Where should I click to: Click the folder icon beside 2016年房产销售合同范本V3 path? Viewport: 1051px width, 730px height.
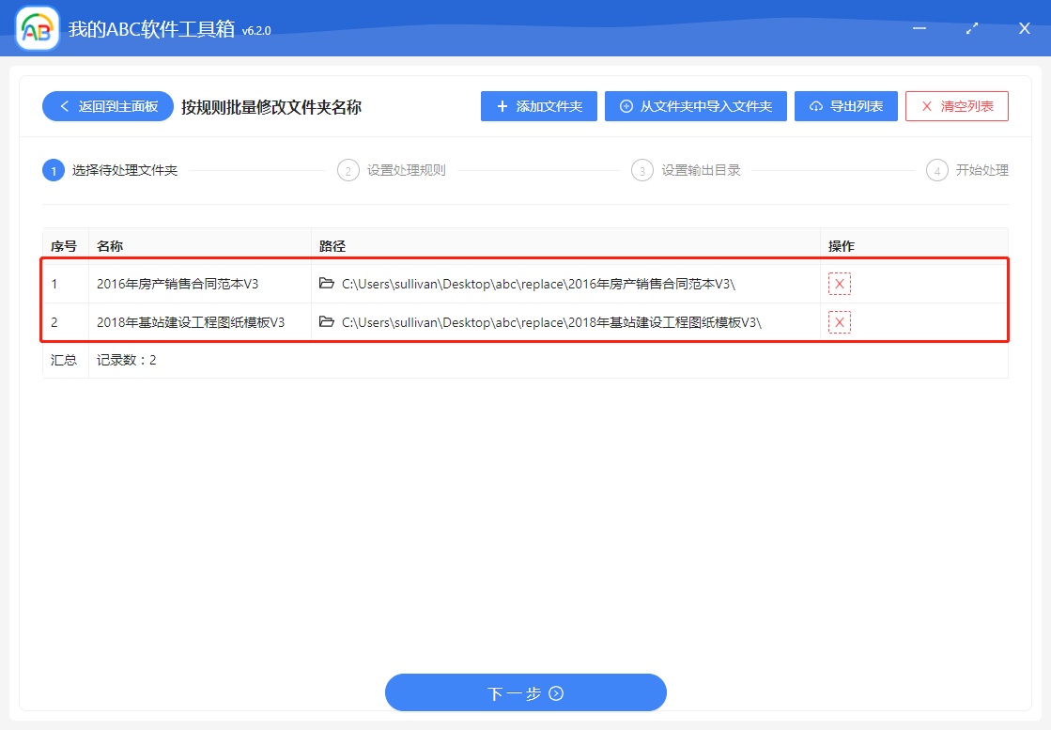click(x=324, y=282)
